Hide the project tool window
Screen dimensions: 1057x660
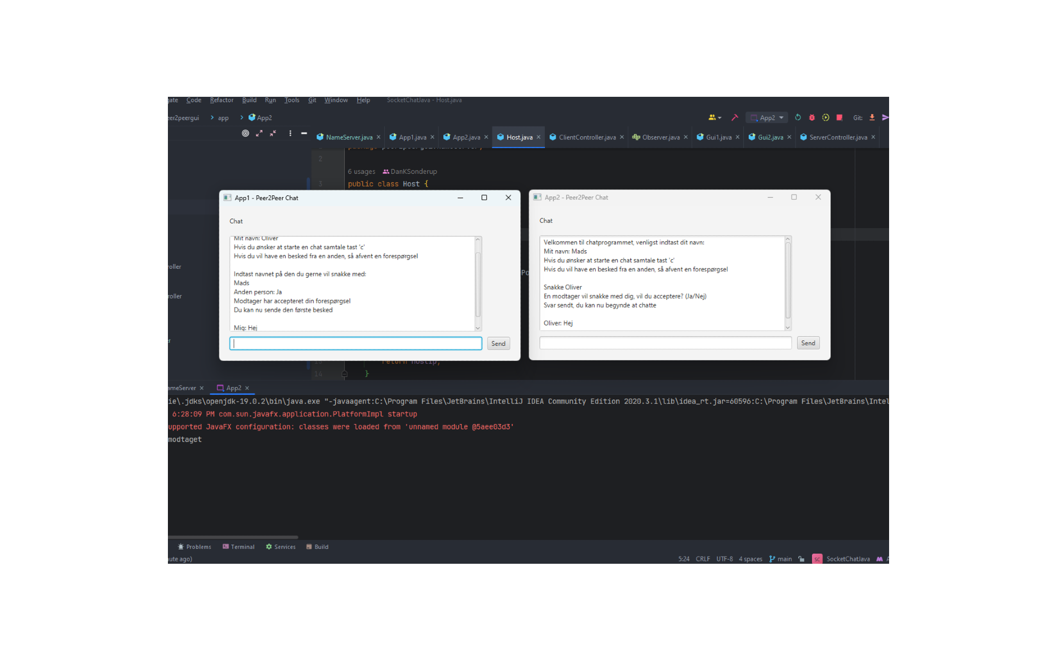point(304,133)
